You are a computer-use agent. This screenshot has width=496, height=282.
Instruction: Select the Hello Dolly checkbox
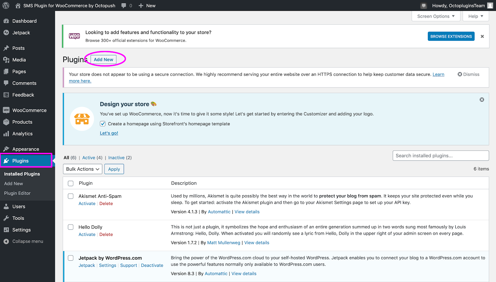(71, 227)
